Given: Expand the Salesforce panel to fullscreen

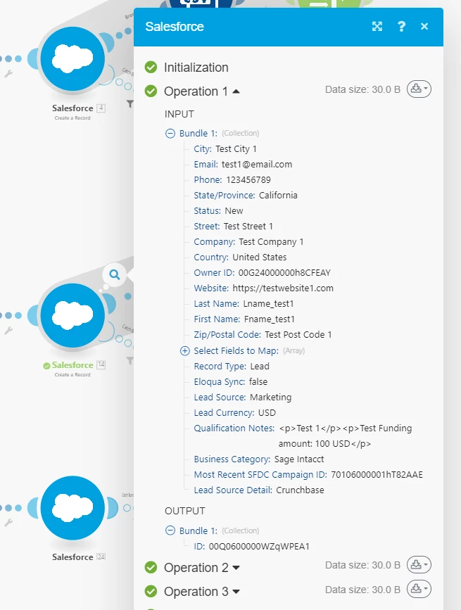Looking at the screenshot, I should point(377,27).
